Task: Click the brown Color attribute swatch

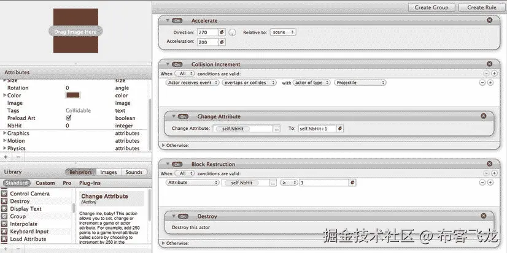Action: [x=73, y=95]
